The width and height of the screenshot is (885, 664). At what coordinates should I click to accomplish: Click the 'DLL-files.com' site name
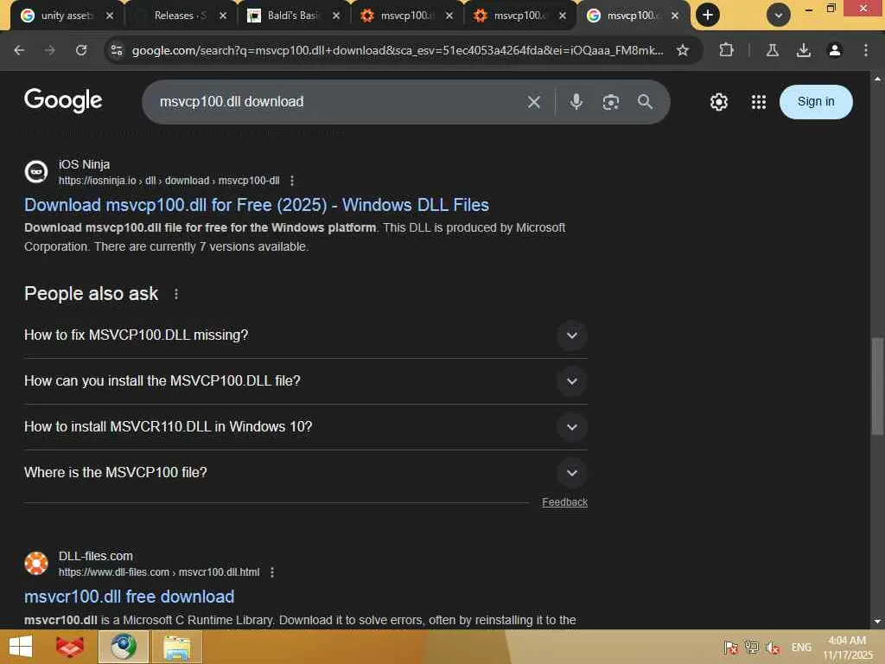pos(95,556)
